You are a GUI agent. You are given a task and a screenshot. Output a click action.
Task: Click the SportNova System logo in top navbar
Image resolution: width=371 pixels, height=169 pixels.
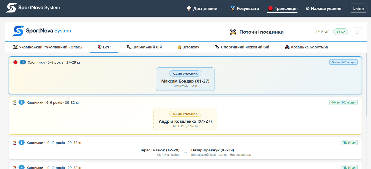click(33, 8)
